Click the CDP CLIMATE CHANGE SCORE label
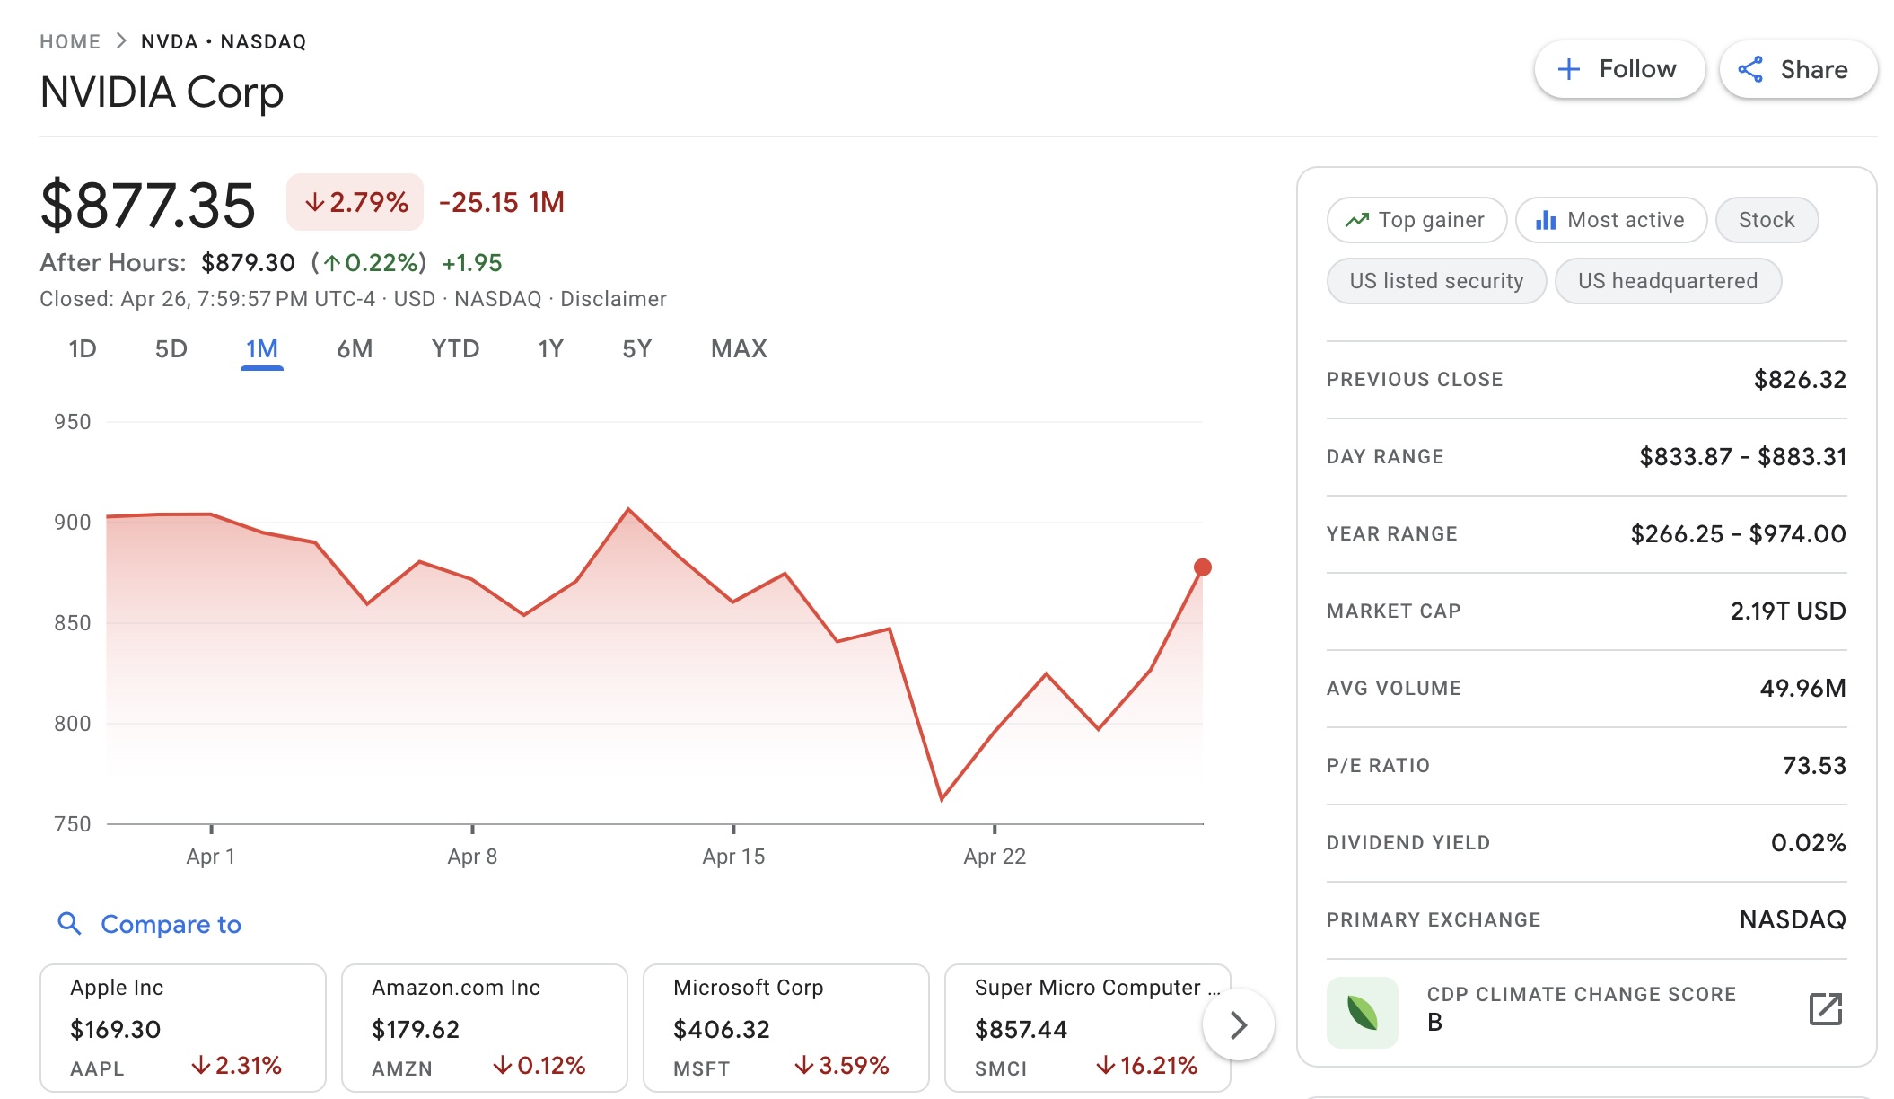Screen dimensions: 1894x1099 pyautogui.click(x=1582, y=995)
